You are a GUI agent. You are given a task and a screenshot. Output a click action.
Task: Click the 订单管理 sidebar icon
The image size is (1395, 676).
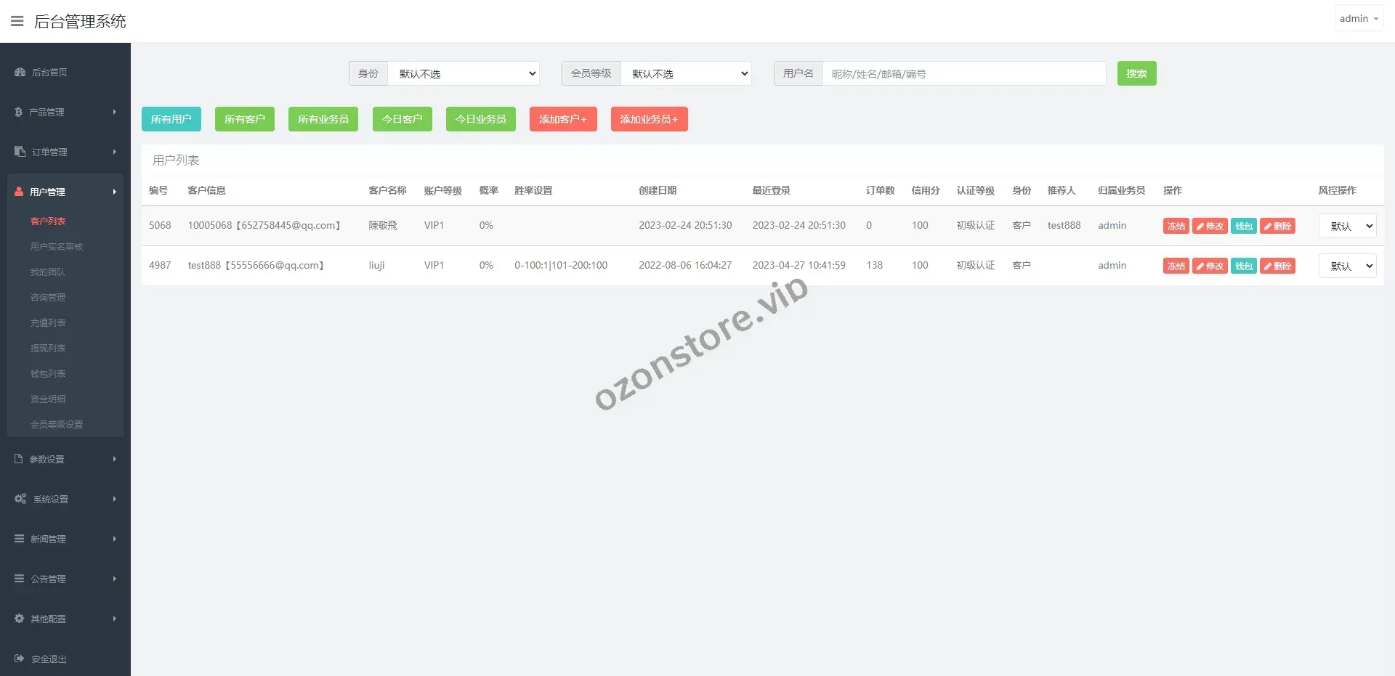pyautogui.click(x=20, y=152)
